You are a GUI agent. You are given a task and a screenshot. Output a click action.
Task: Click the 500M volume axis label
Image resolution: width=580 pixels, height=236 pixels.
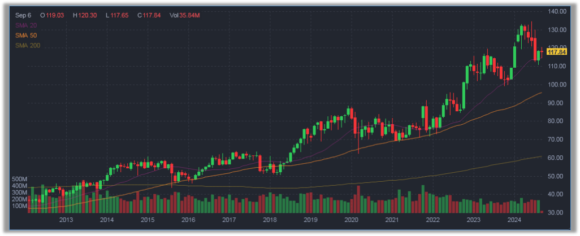click(20, 179)
